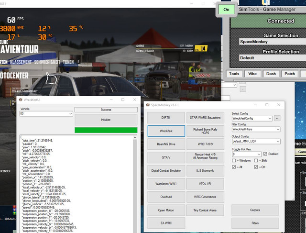Open the Vehicle dropdown in WreckfestUI
Viewport: 306px width, 233px height.
coord(46,114)
